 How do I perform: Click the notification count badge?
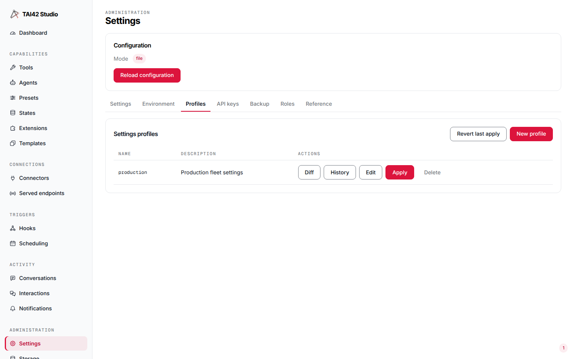pyautogui.click(x=563, y=348)
